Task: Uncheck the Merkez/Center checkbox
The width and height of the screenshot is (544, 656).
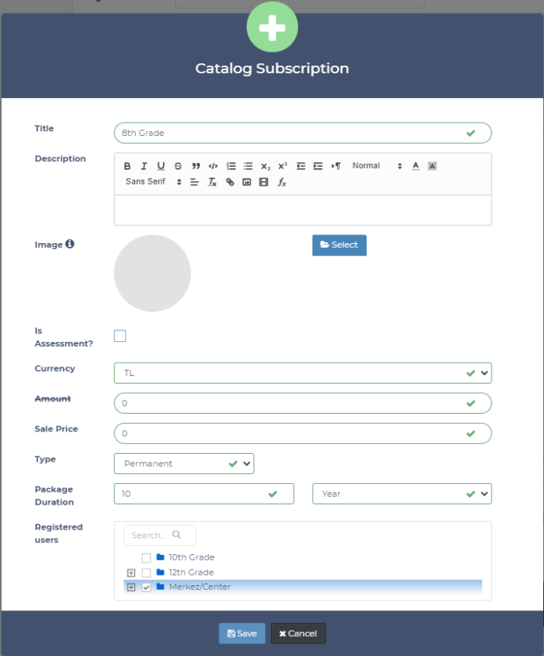Action: pos(147,587)
